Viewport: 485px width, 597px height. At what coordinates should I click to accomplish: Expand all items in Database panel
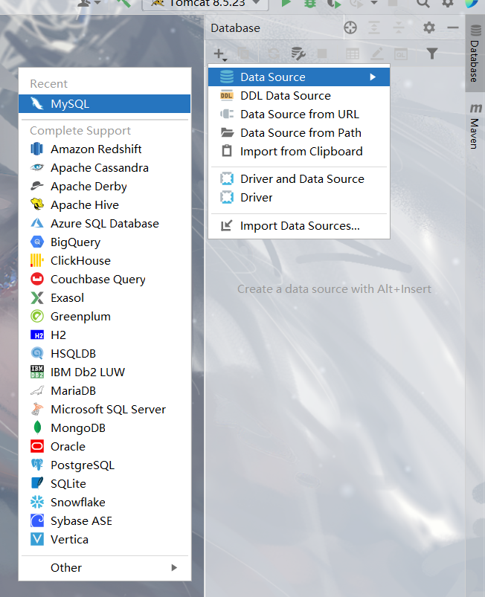coord(374,28)
